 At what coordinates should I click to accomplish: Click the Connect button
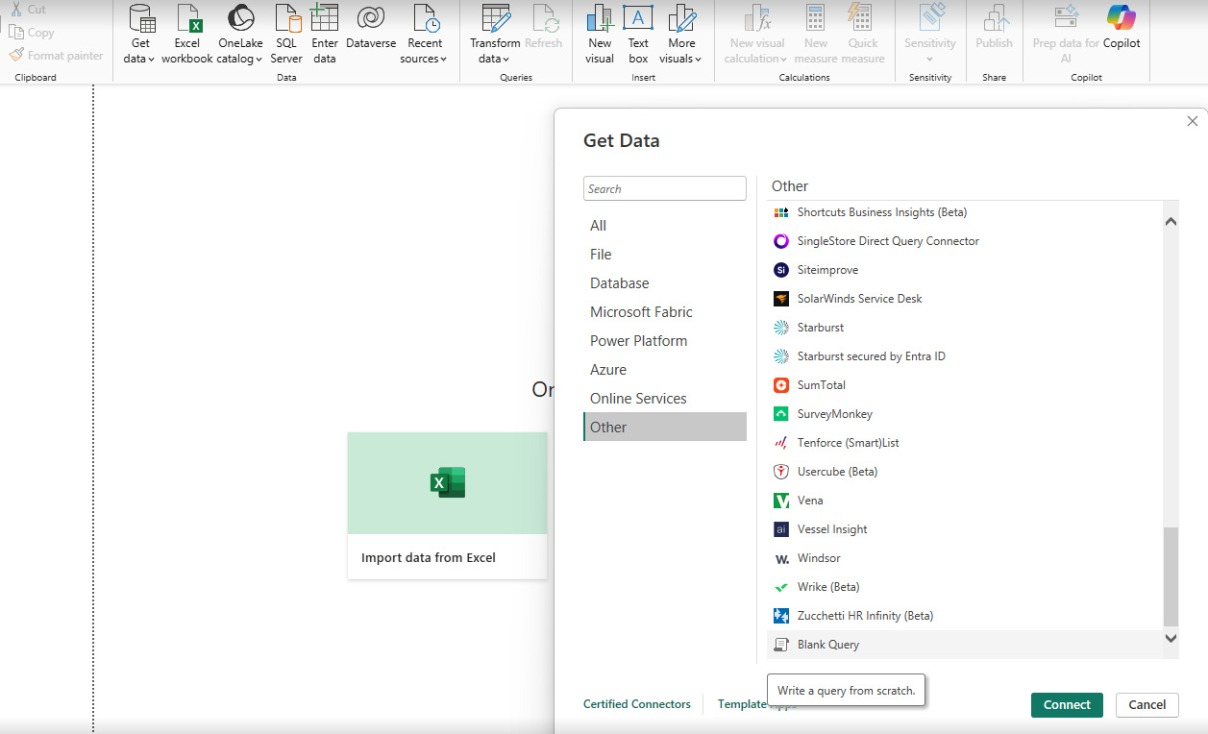(x=1067, y=705)
